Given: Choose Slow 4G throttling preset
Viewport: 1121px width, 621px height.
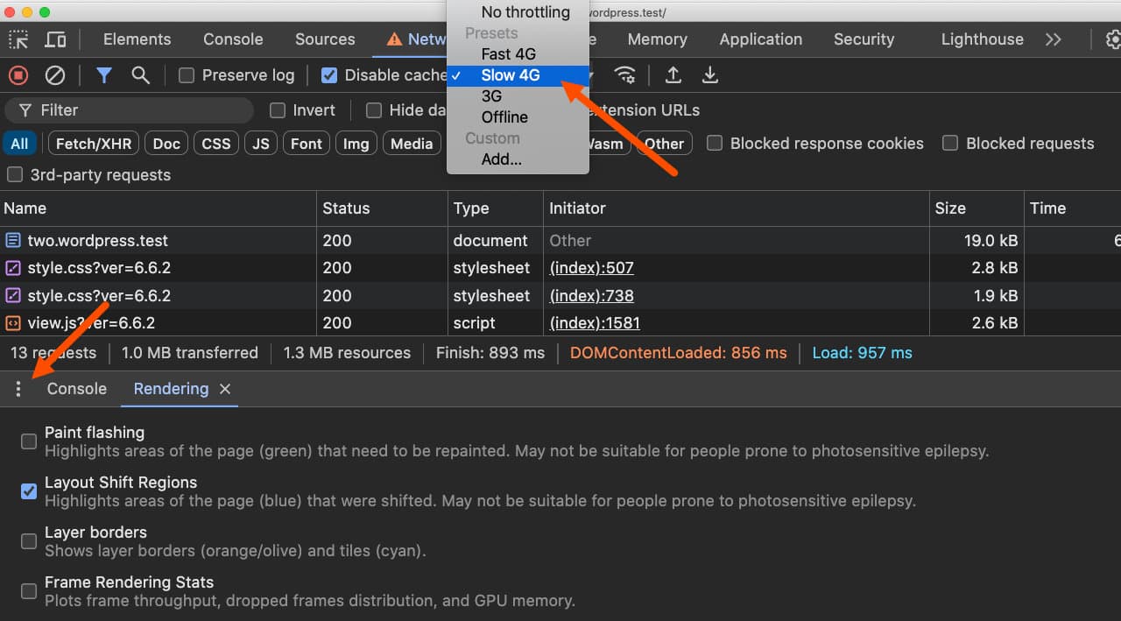Looking at the screenshot, I should pyautogui.click(x=518, y=75).
